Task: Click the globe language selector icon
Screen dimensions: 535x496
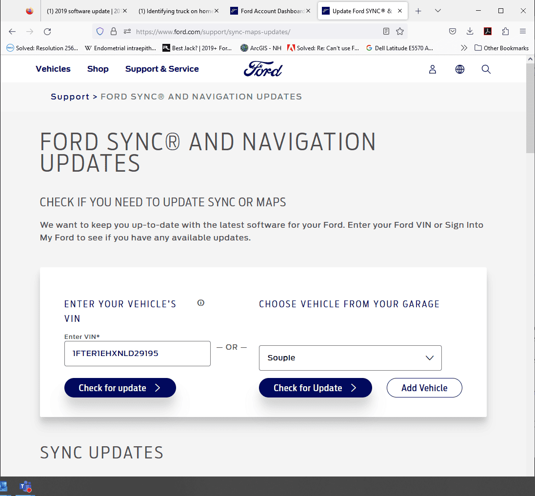Action: (459, 69)
